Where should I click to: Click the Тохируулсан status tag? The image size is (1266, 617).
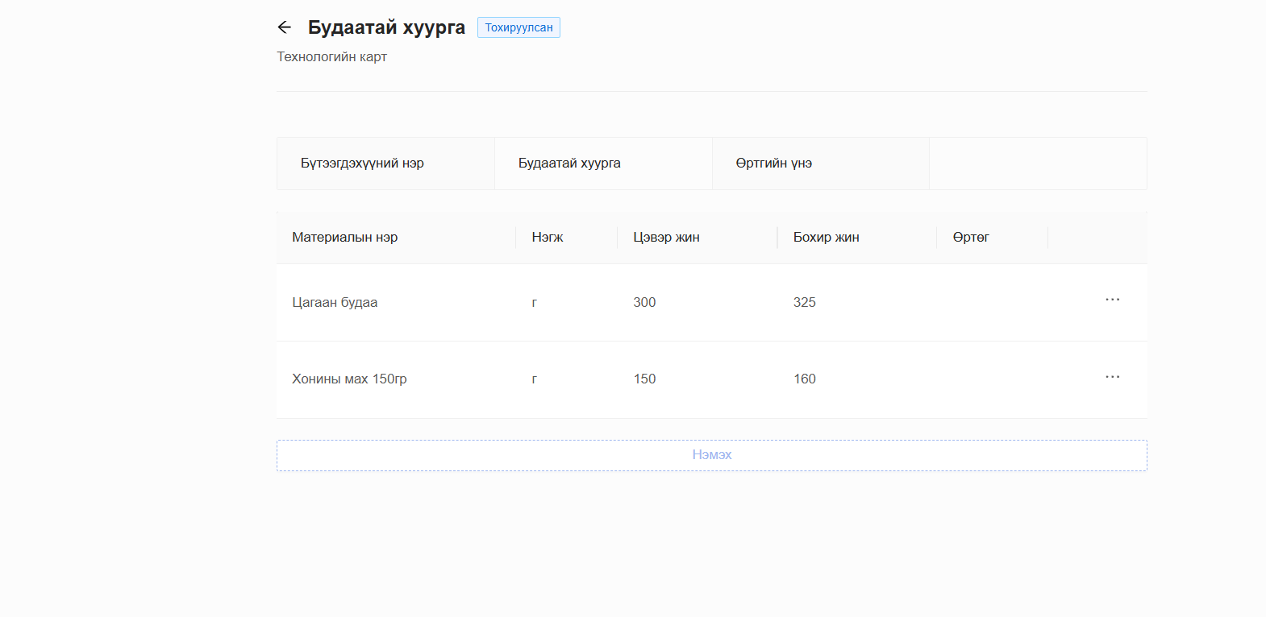(518, 27)
